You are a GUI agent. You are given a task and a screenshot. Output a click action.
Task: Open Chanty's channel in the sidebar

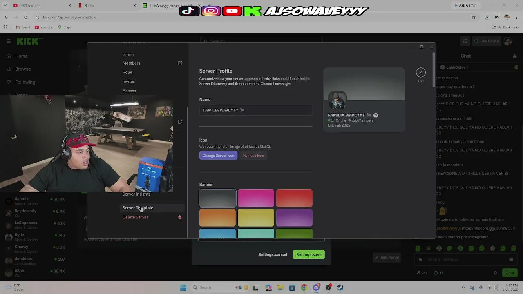coord(35,248)
